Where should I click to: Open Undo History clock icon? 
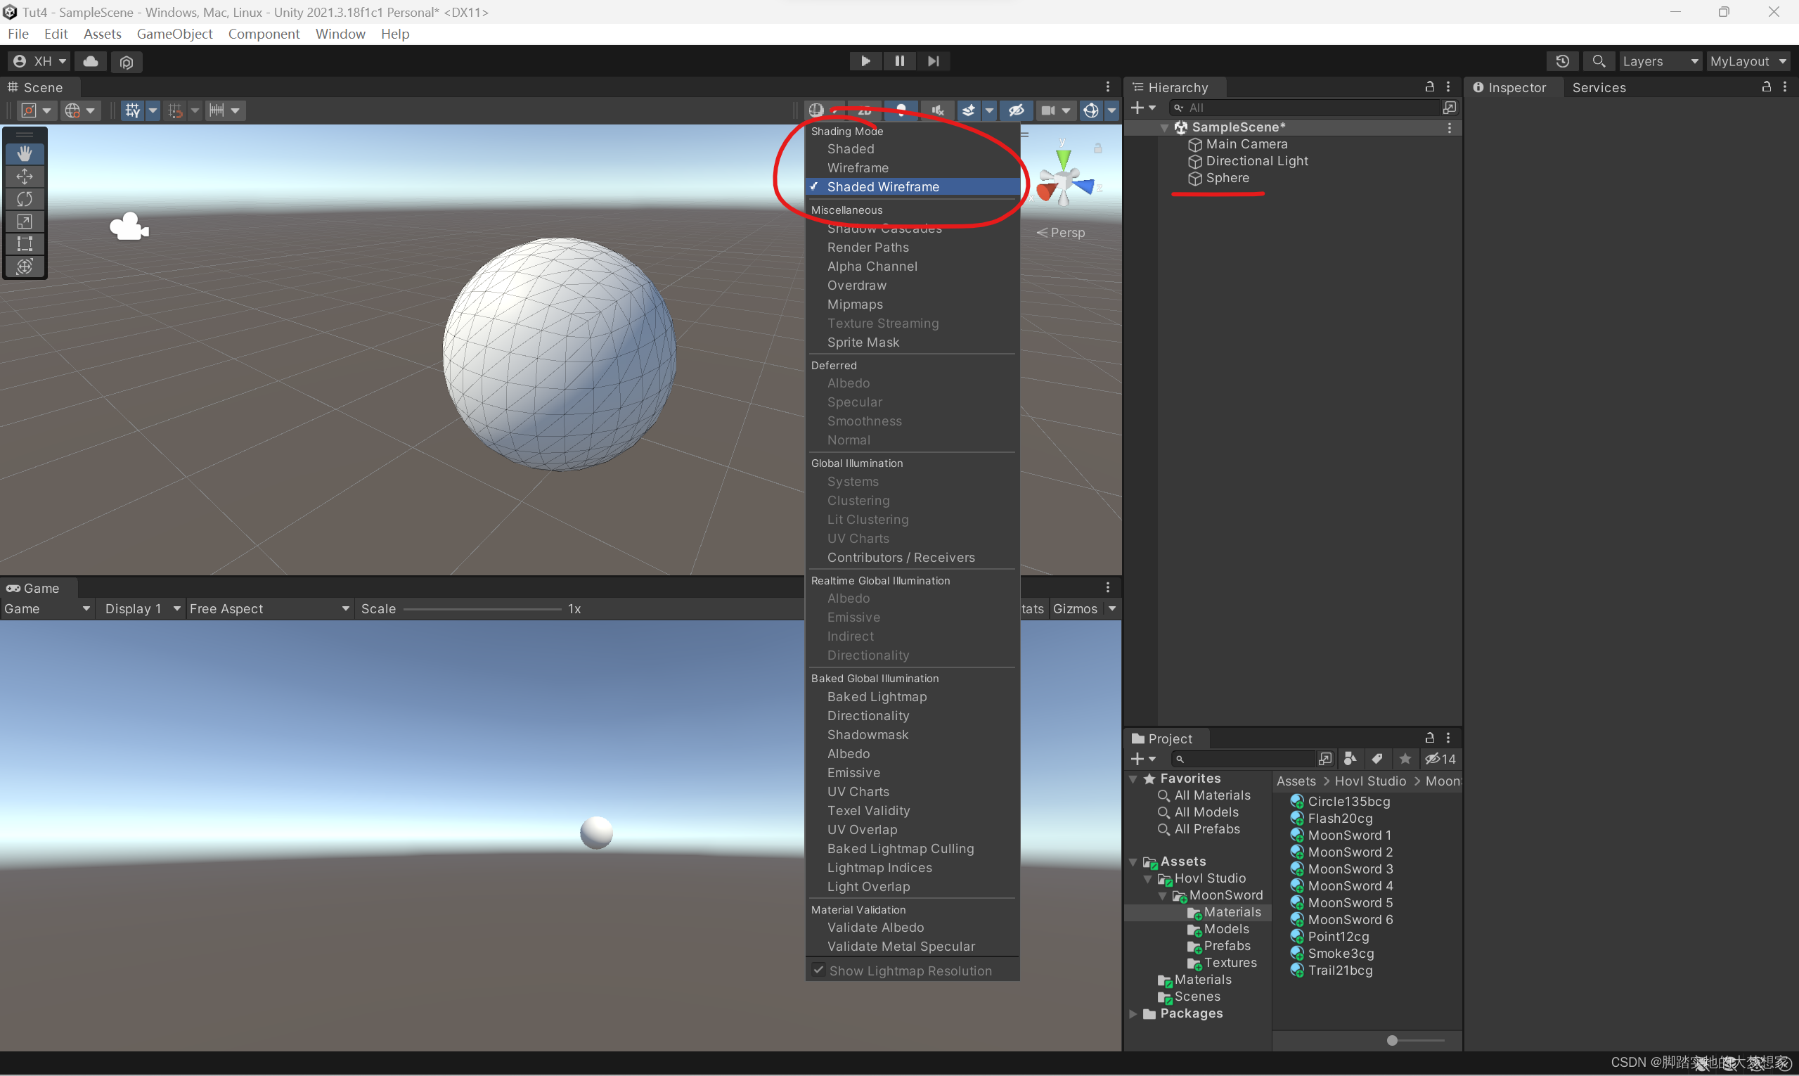tap(1562, 61)
